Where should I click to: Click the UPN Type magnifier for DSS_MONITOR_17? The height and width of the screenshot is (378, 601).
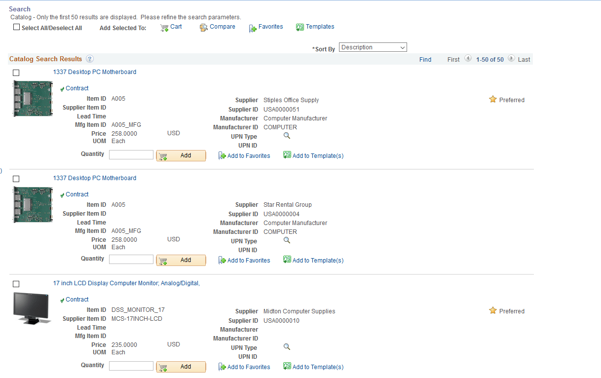click(x=287, y=346)
